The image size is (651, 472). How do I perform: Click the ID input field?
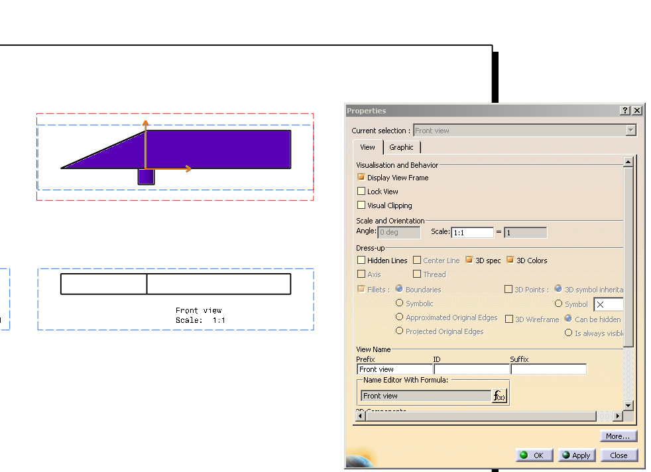coord(471,369)
